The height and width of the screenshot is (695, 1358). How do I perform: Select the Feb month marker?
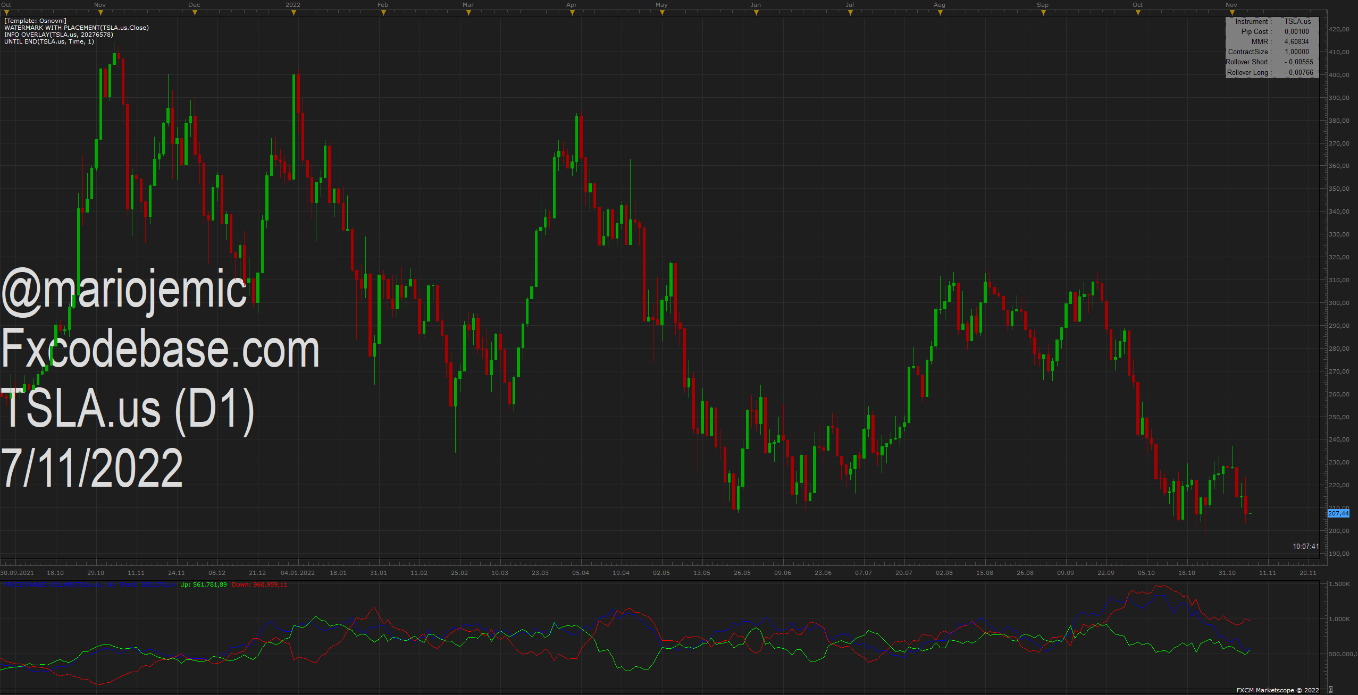(383, 13)
